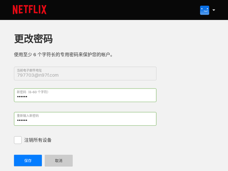The width and height of the screenshot is (228, 171).
Task: Click the text 使用至少 6 个字符长的专用密码来保护您的帐户
Action: click(x=63, y=55)
